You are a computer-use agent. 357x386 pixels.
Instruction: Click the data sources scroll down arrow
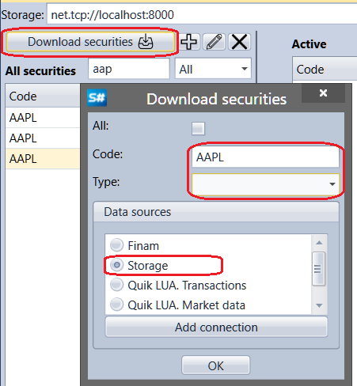(x=319, y=305)
